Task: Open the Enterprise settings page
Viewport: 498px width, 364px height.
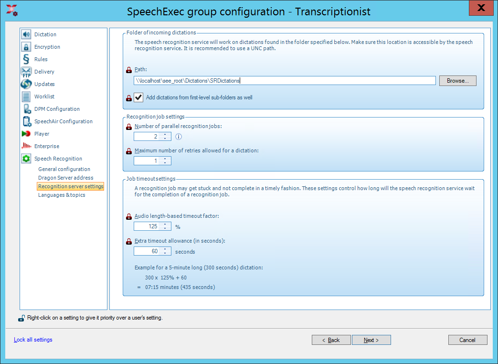Action: point(47,146)
